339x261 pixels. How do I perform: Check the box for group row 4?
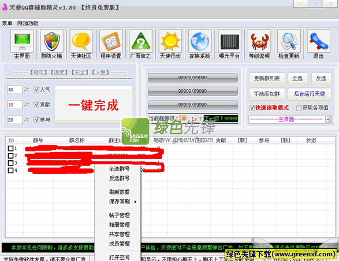click(x=10, y=170)
